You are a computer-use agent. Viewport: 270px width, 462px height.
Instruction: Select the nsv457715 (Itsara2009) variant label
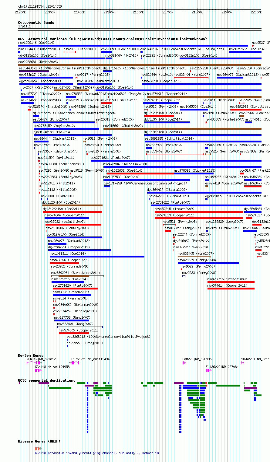[174, 209]
